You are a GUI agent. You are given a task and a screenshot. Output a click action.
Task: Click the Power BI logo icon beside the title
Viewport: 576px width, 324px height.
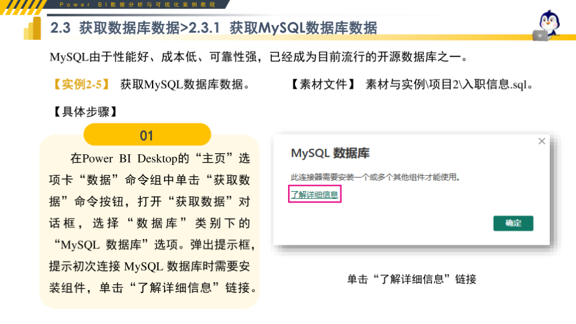click(33, 28)
